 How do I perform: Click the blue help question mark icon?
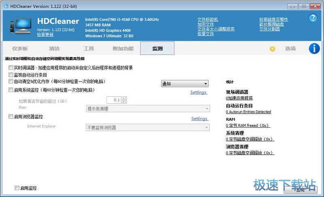(x=313, y=18)
